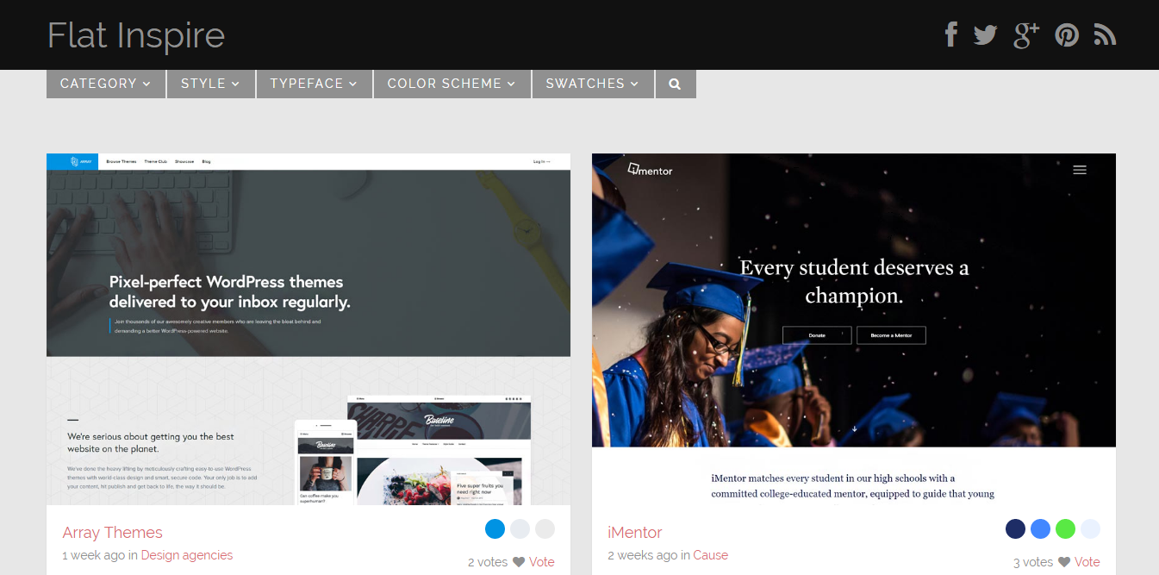Click the heart icon for iMentor
This screenshot has height=575, width=1159.
[x=1064, y=562]
